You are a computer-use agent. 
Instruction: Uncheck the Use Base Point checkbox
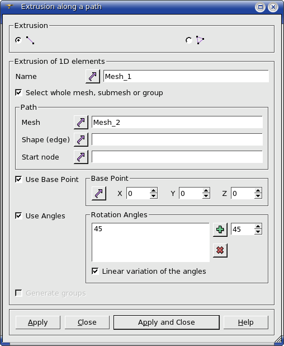[x=18, y=179]
